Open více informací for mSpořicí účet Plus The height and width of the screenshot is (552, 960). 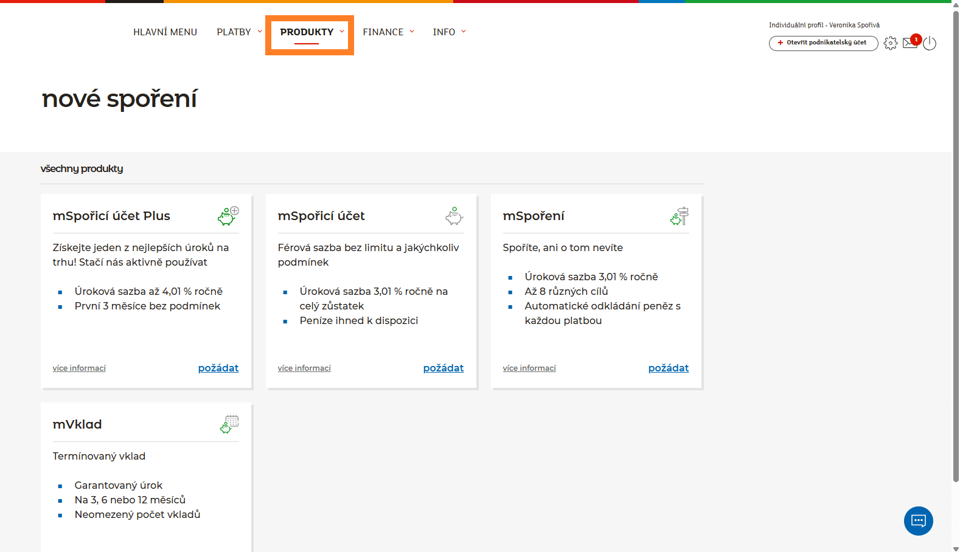pyautogui.click(x=79, y=368)
